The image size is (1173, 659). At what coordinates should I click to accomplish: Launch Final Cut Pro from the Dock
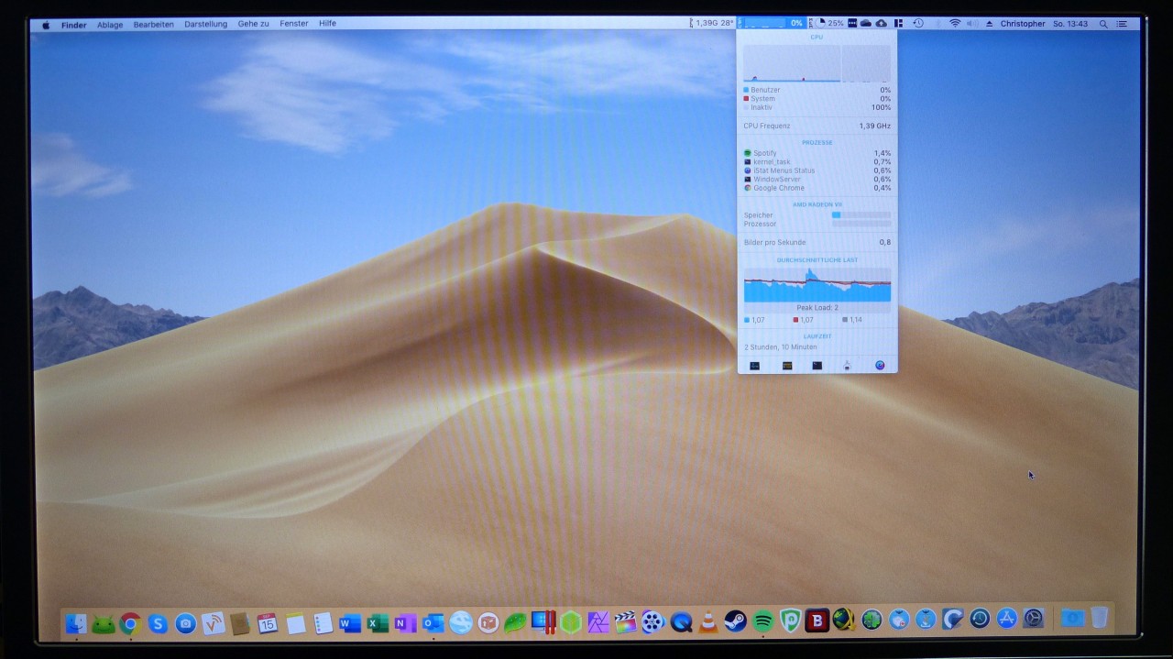(x=625, y=623)
